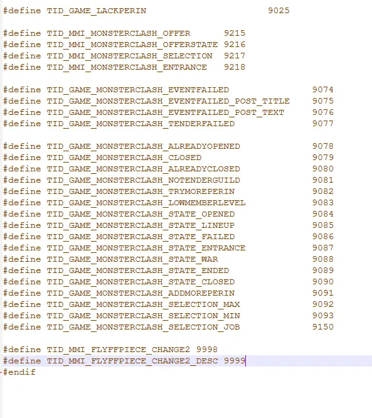Select TID_MMI_FLYFFPIECE_CHANGE2_DESC identifier
Image resolution: width=372 pixels, height=418 pixels.
pyautogui.click(x=132, y=361)
